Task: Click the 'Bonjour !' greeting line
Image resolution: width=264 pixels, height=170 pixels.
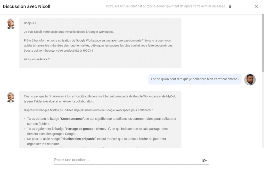Action: (x=30, y=23)
